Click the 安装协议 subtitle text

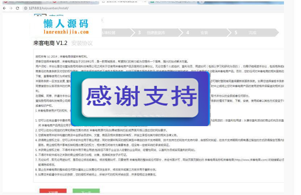[x=82, y=43]
